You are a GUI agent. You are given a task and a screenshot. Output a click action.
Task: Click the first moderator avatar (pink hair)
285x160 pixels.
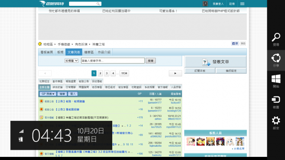point(191,141)
